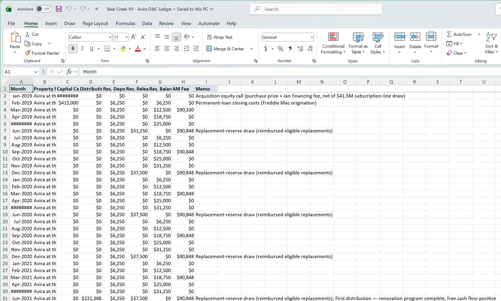Viewport: 501px width, 301px height.
Task: Apply comma style to the number
Action: tap(290, 49)
